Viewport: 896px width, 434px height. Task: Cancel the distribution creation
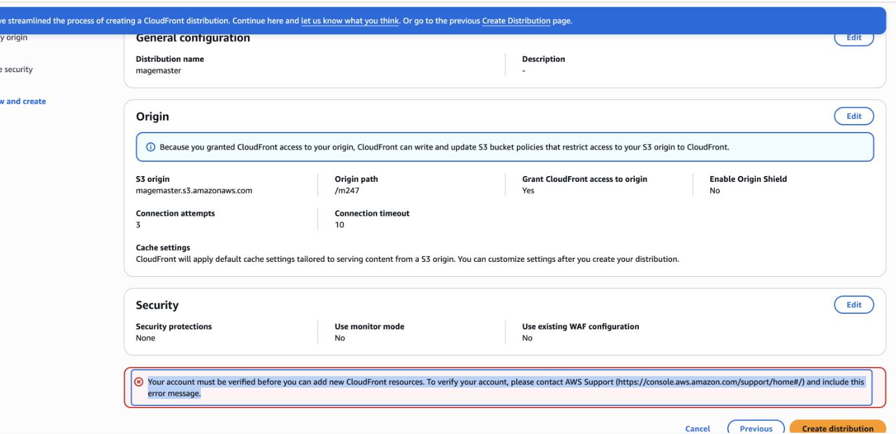697,429
